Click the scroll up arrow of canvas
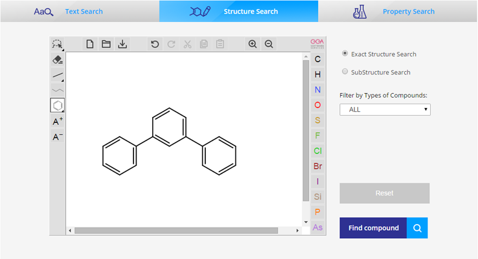478x259 pixels. coord(306,57)
